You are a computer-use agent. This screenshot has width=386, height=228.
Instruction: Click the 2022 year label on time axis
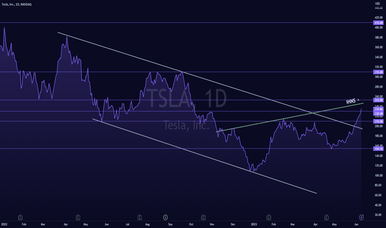[4, 224]
